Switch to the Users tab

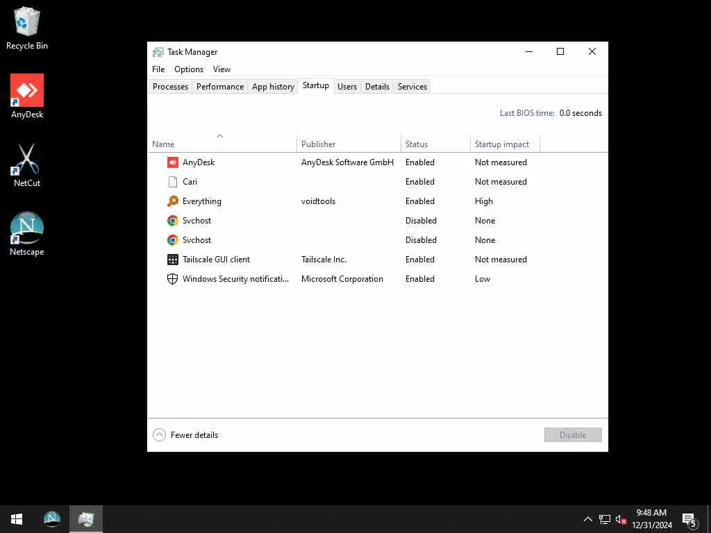click(347, 87)
